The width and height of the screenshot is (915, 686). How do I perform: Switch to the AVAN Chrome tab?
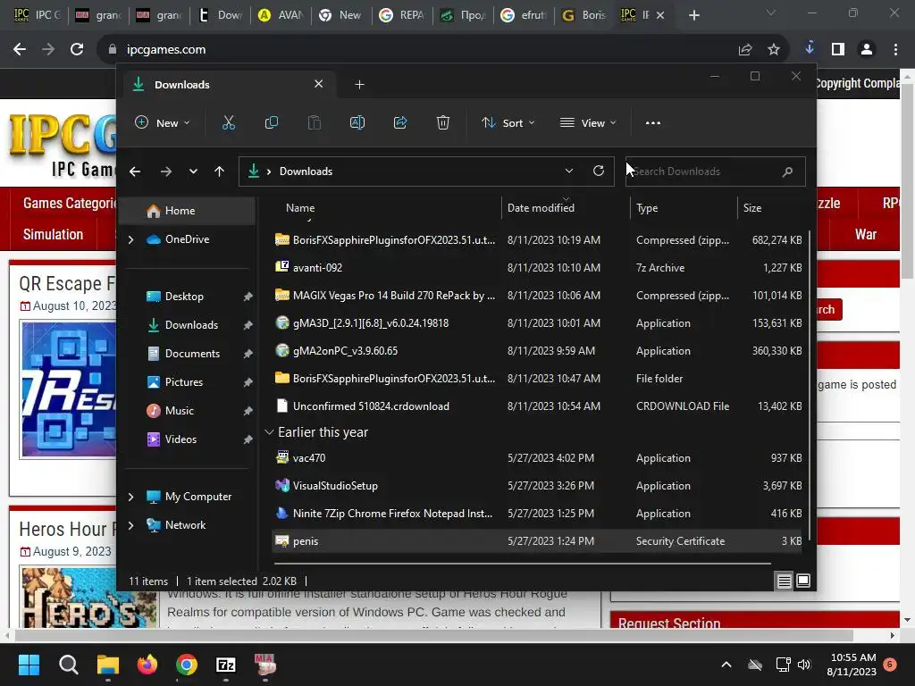coord(281,15)
